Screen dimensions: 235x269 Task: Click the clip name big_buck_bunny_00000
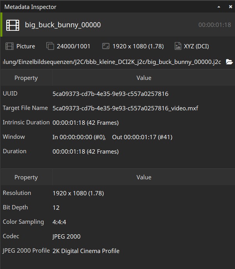(x=63, y=25)
